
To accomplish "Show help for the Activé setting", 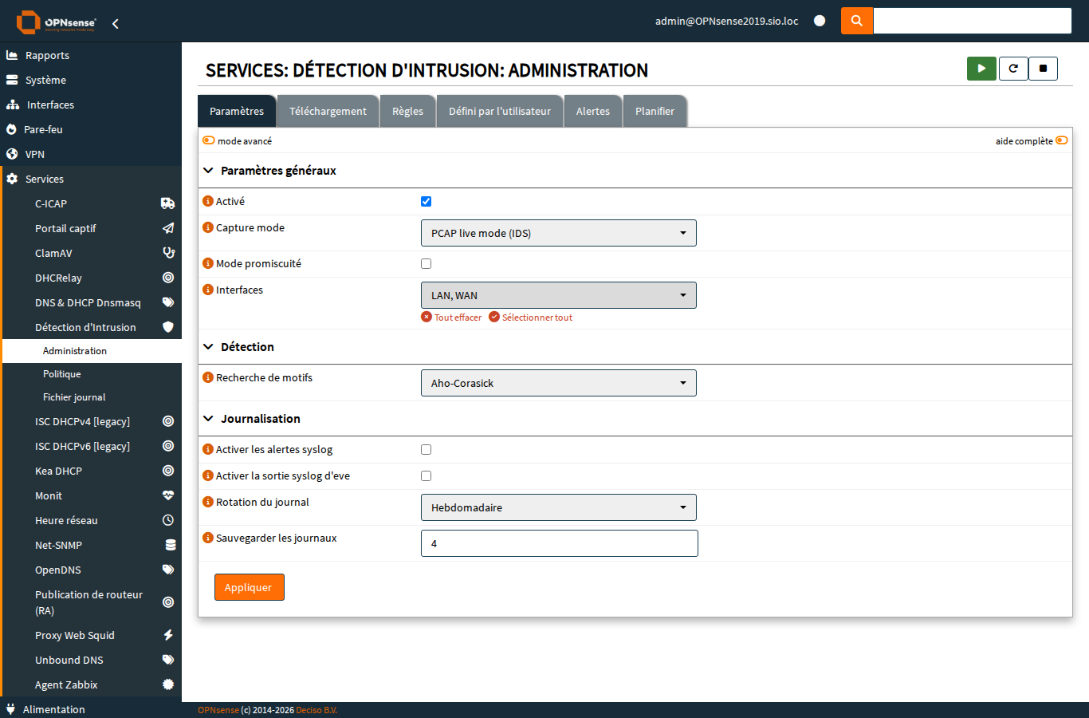I will 208,202.
